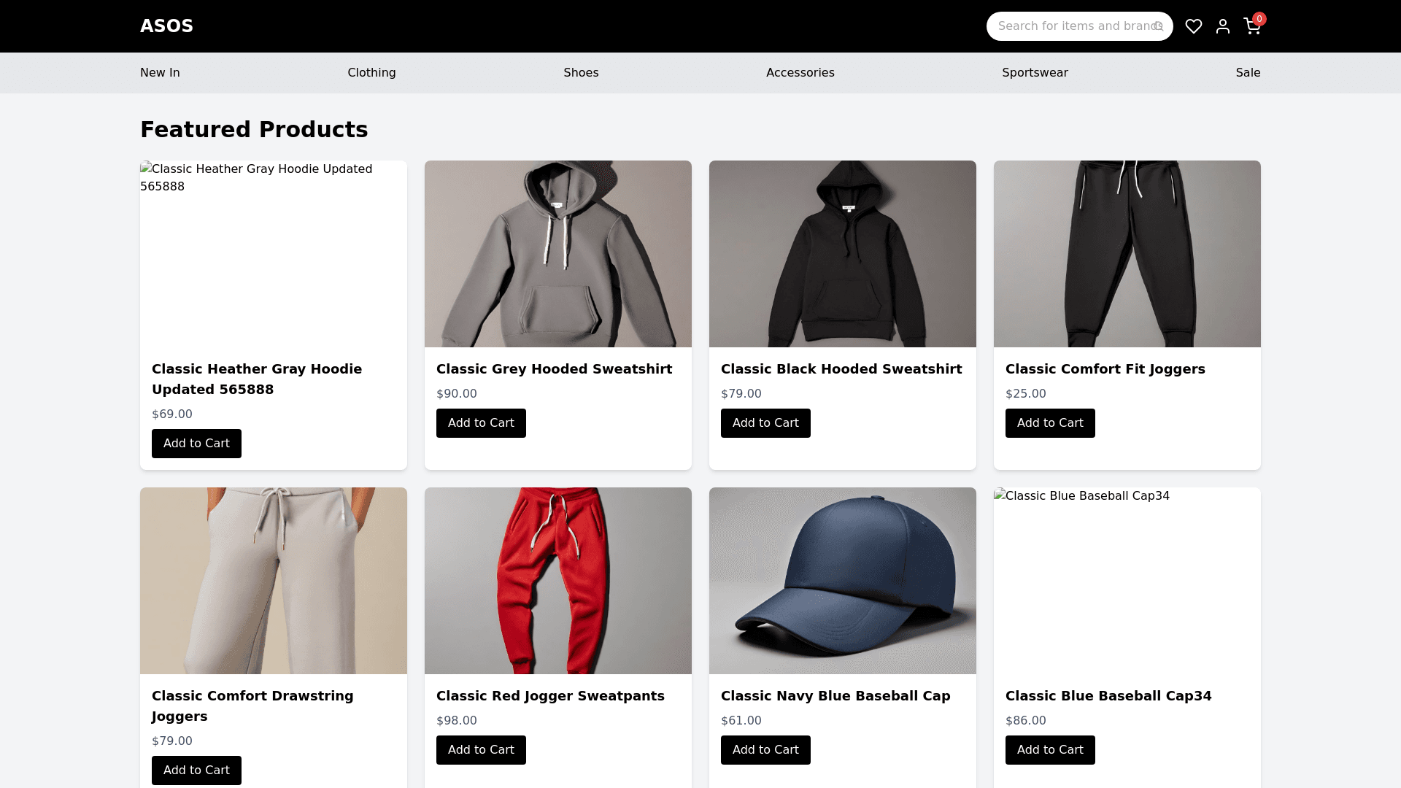Viewport: 1401px width, 788px height.
Task: Open the Sportswear section
Action: (1035, 73)
